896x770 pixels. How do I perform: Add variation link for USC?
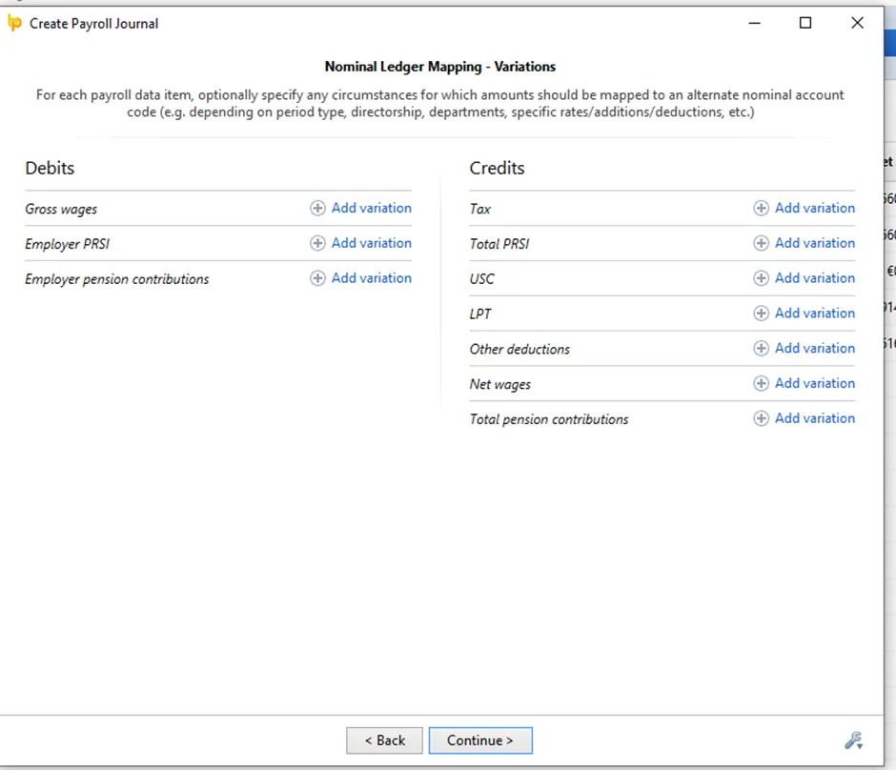tap(815, 278)
